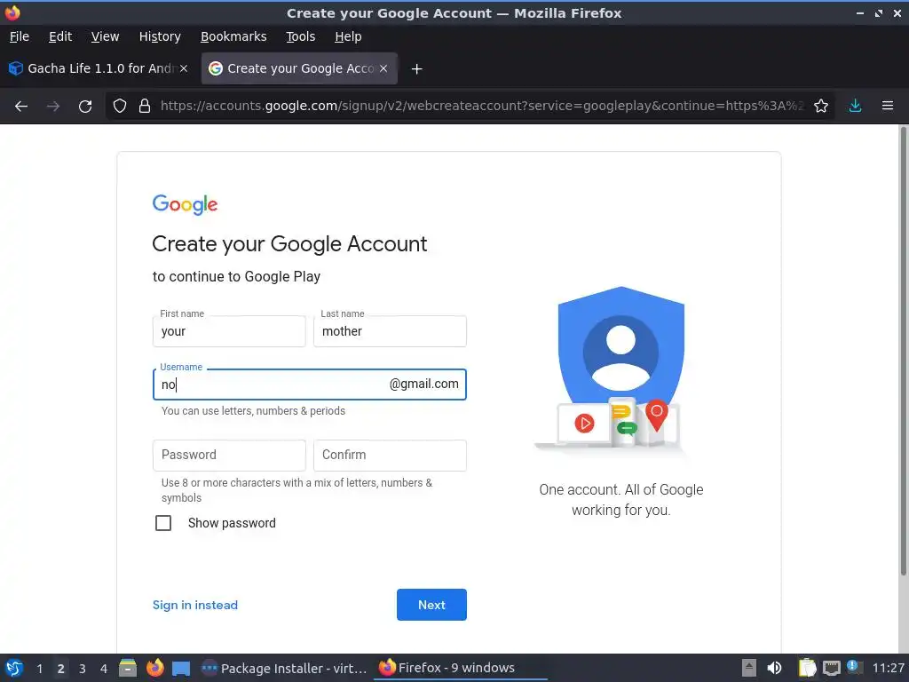Image resolution: width=909 pixels, height=682 pixels.
Task: Focus the Last name field
Action: (x=390, y=331)
